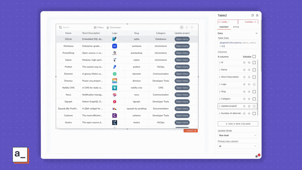Copy the Table2 widget using copy icon
This screenshot has width=302, height=170.
coord(252,15)
